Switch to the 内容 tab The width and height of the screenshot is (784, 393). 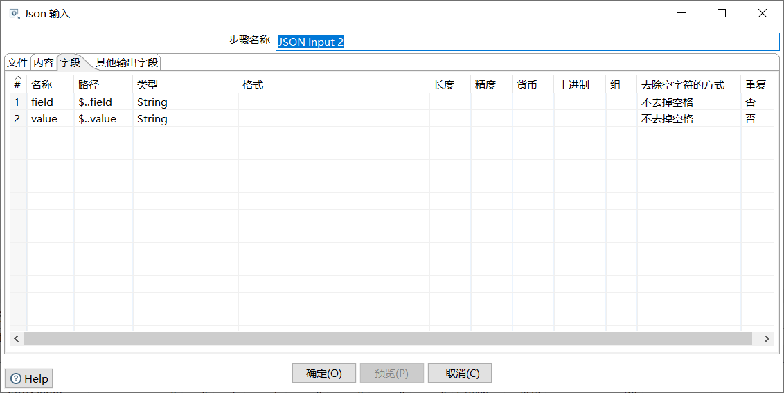(x=44, y=62)
